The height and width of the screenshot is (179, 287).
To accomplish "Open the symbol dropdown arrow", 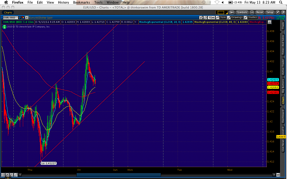I will point(20,18).
